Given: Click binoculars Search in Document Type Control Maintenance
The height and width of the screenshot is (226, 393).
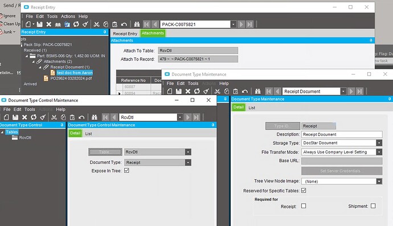Looking at the screenshot, I should pyautogui.click(x=95, y=117).
